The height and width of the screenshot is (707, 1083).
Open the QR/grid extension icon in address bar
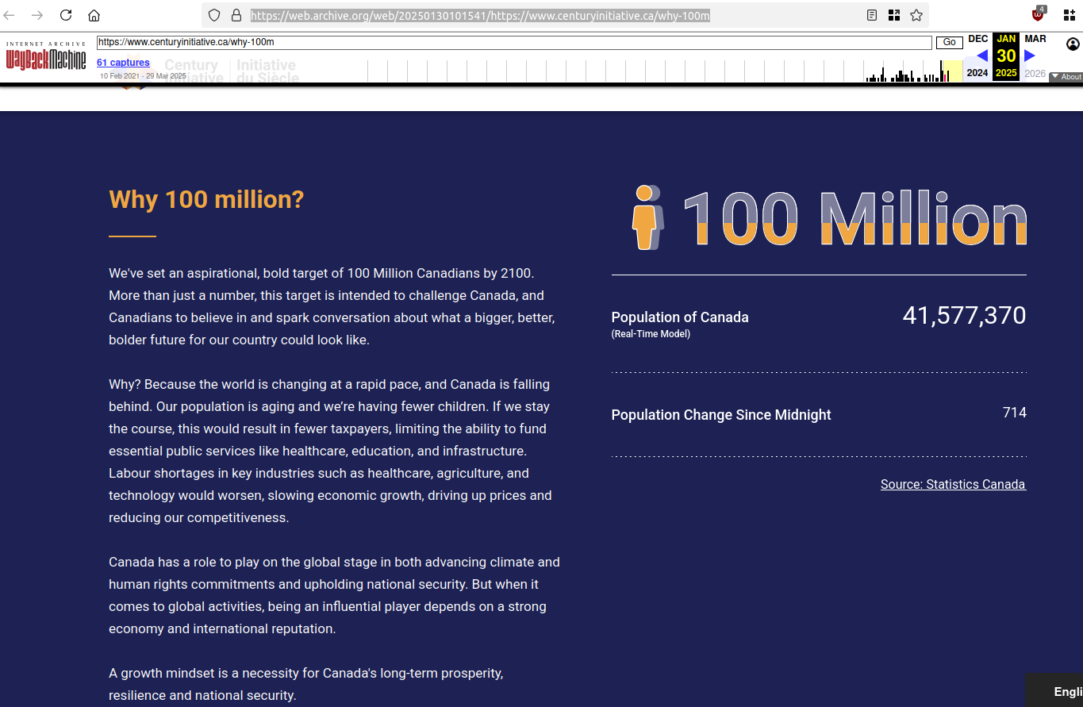pyautogui.click(x=894, y=15)
